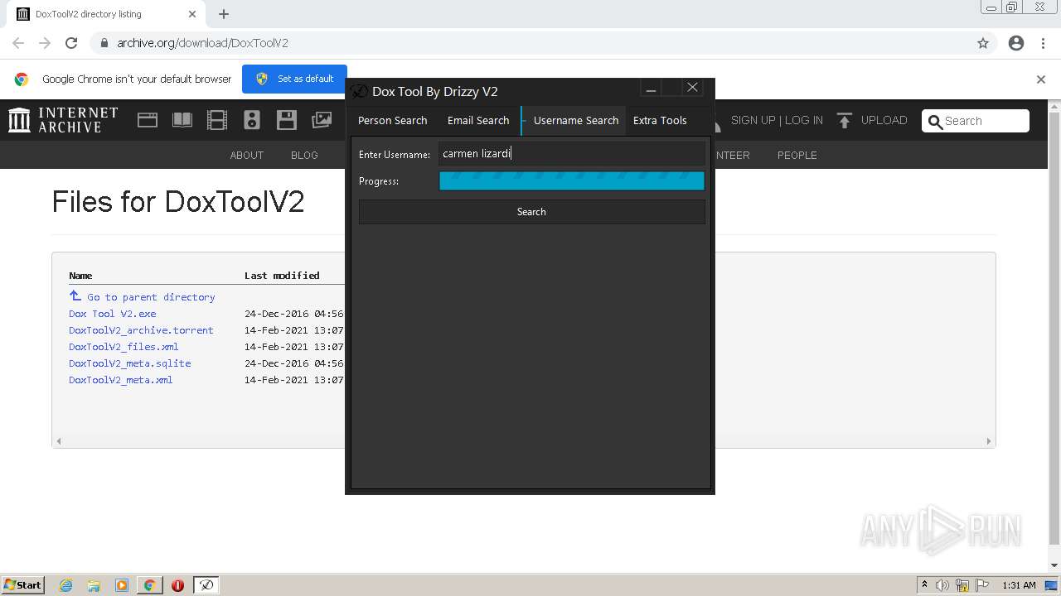Screen dimensions: 1061x596
Task: Click Chrome taskbar icon
Action: click(x=150, y=585)
